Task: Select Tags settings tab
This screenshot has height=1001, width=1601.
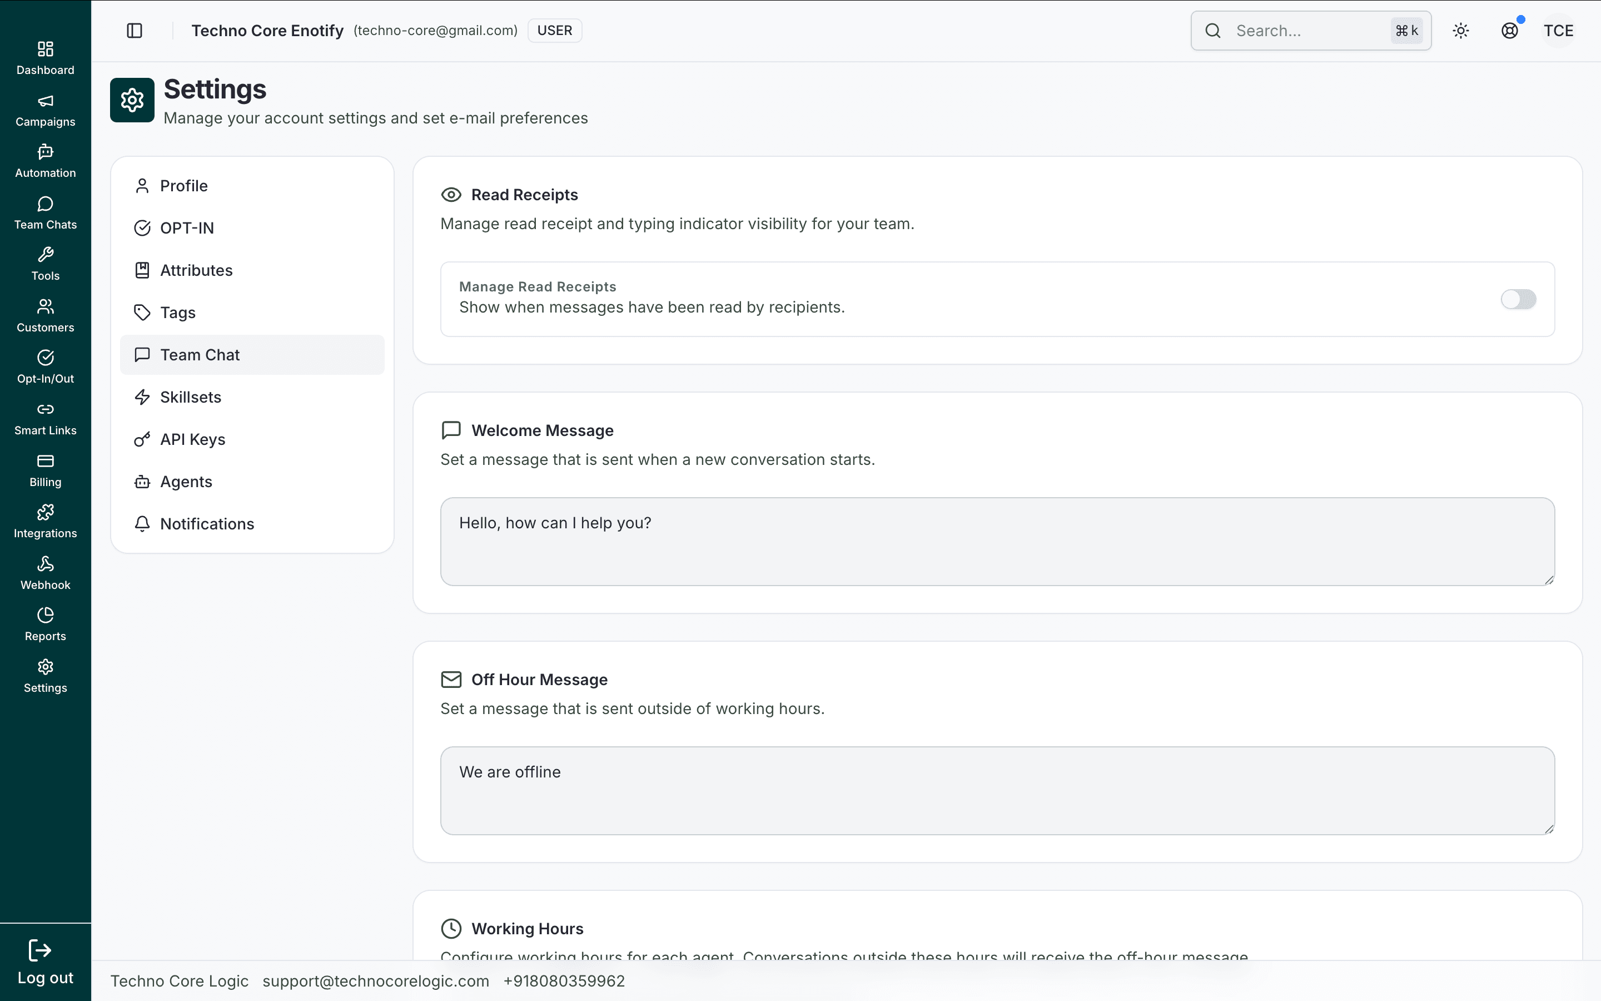Action: coord(252,313)
